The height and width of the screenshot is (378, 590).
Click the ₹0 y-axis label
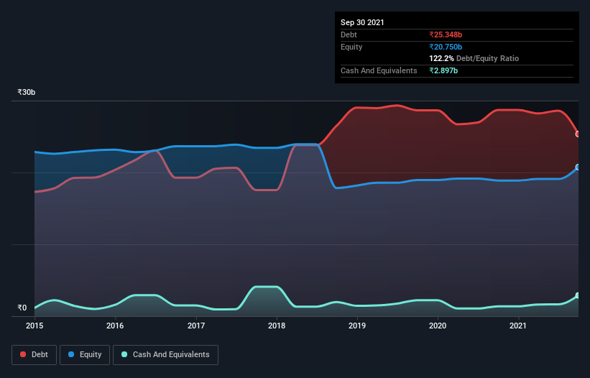[x=22, y=308]
